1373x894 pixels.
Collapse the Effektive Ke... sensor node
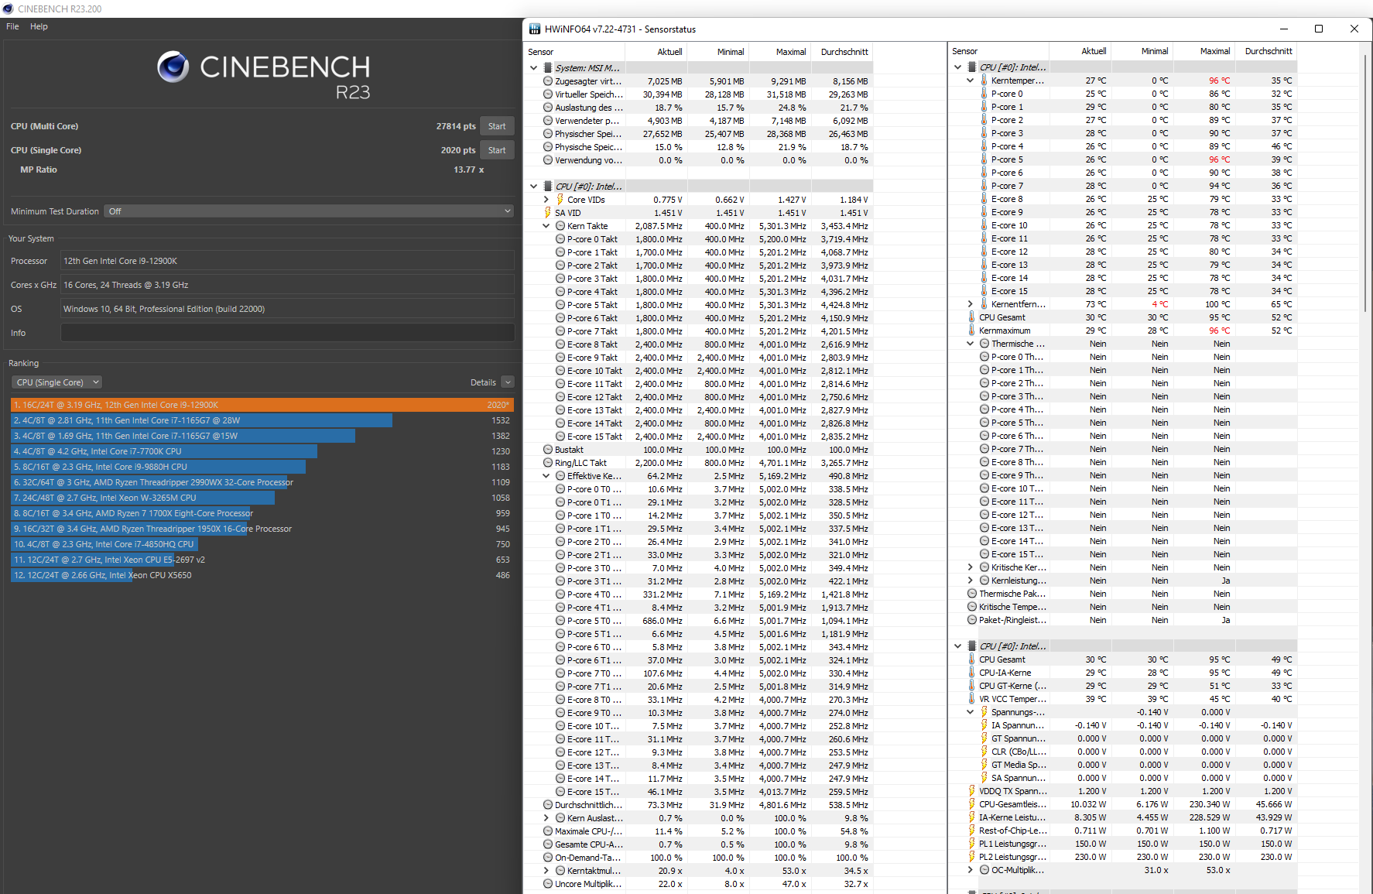(546, 476)
